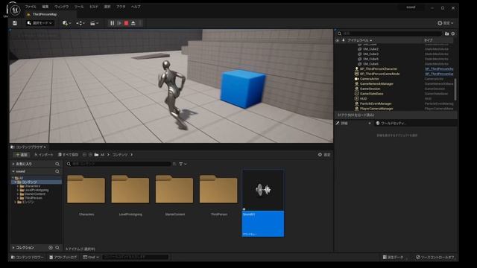Click the content search field
This screenshot has width=477, height=268.
(x=119, y=164)
